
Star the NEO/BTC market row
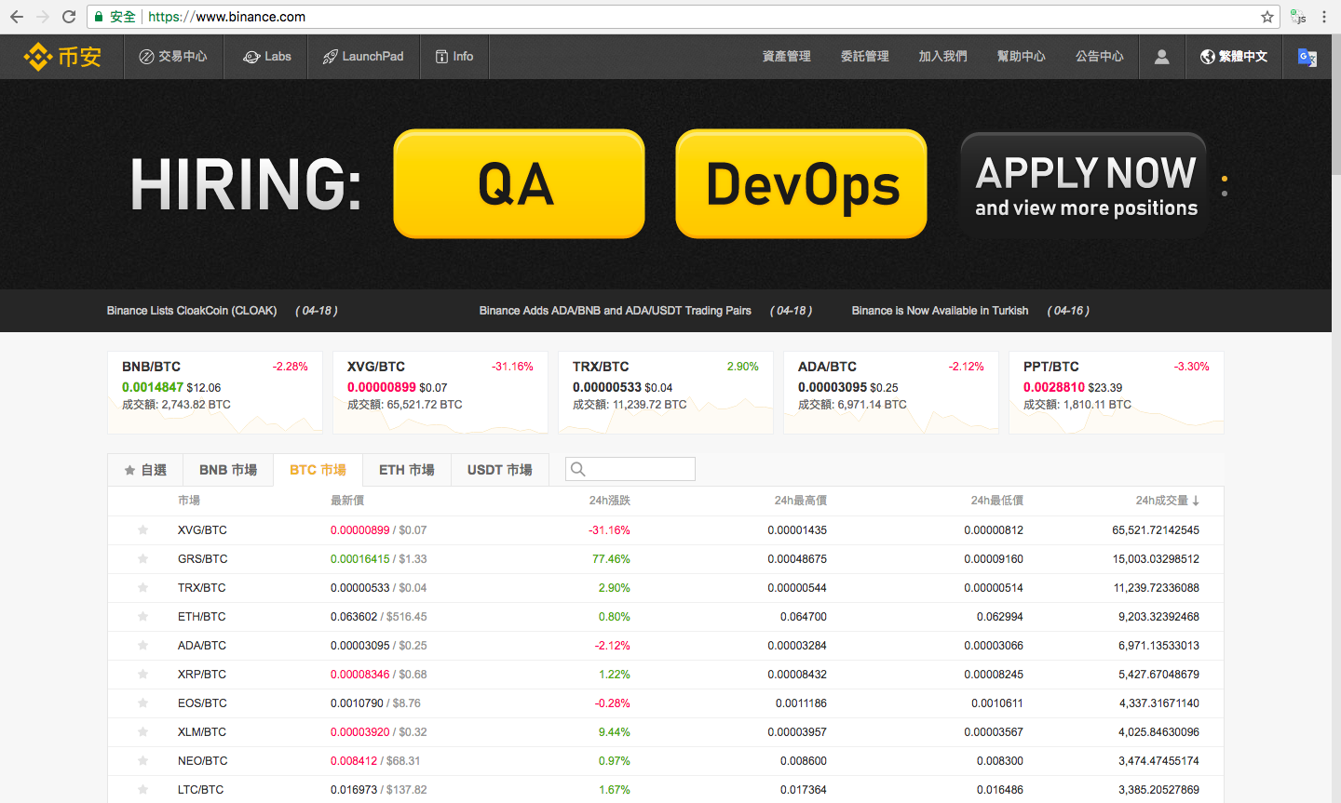pyautogui.click(x=142, y=761)
